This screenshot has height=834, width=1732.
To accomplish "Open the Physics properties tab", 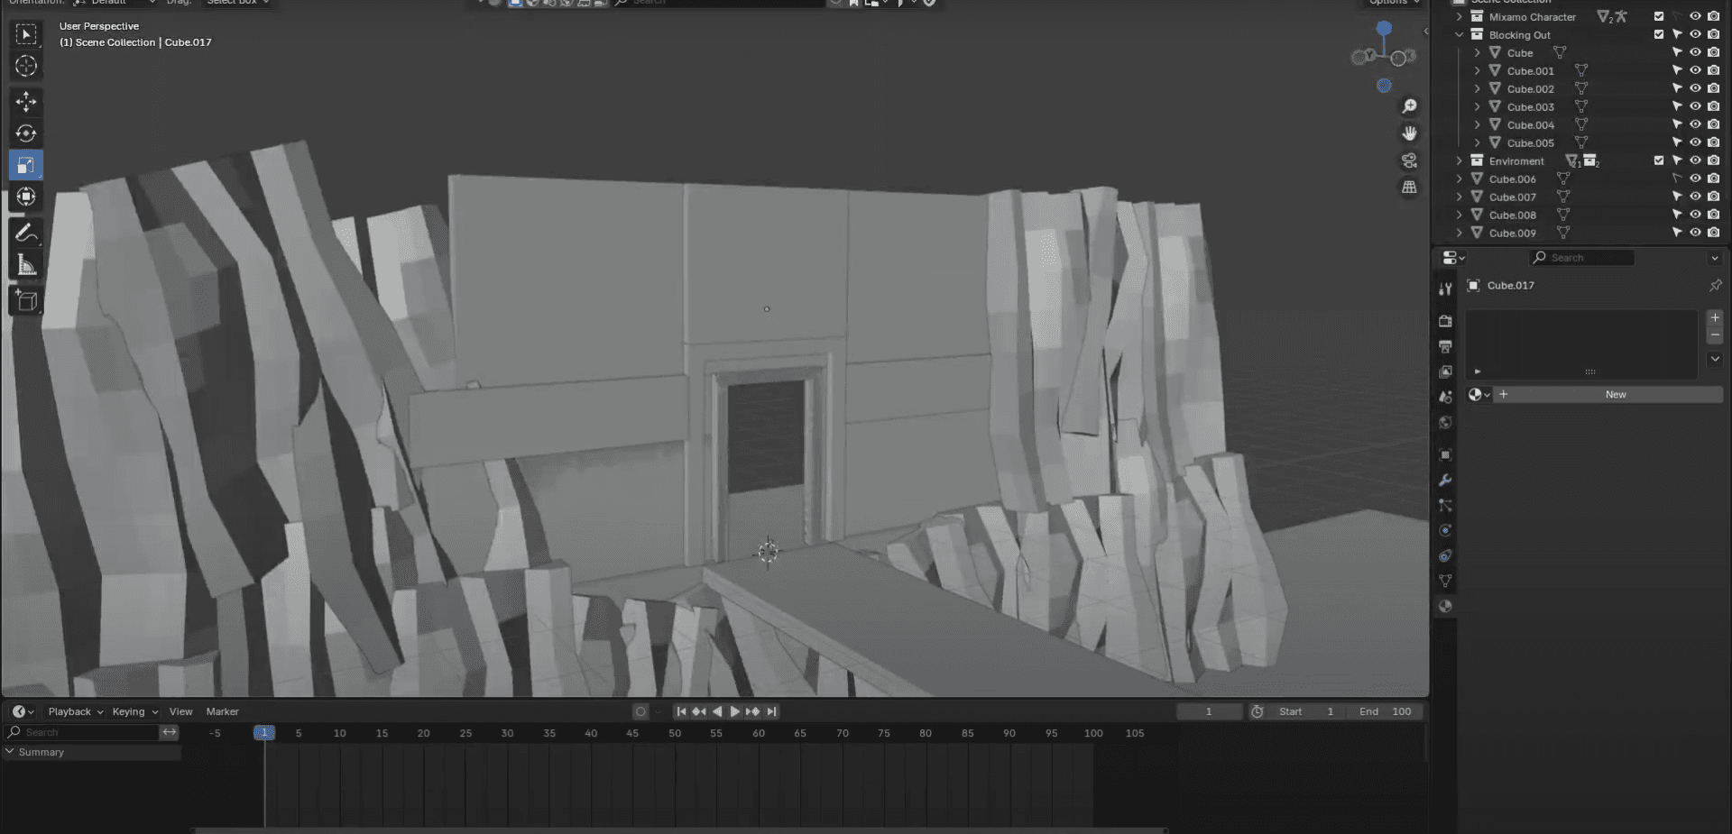I will click(x=1445, y=530).
